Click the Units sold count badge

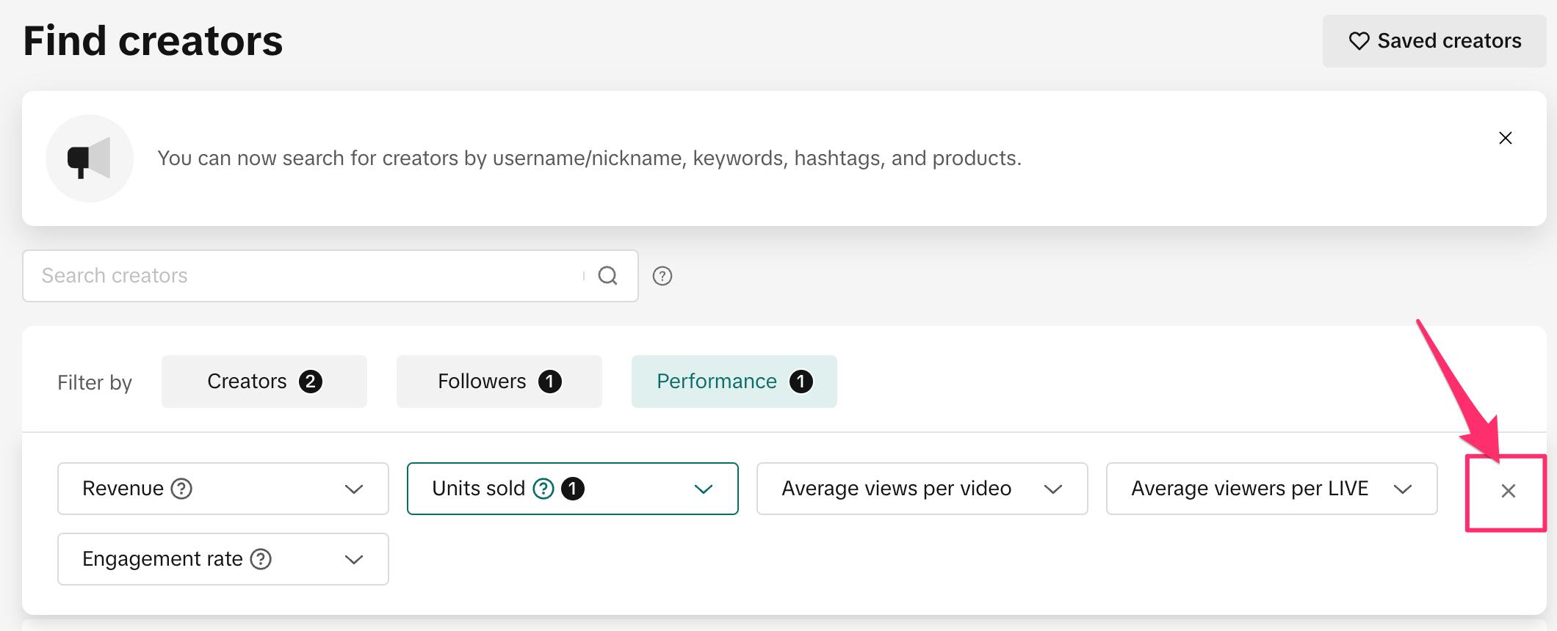[573, 489]
